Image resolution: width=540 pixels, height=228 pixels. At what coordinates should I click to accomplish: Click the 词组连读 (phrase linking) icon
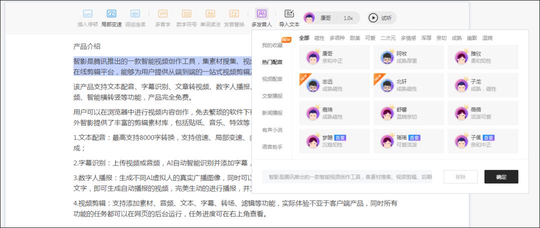(x=135, y=14)
